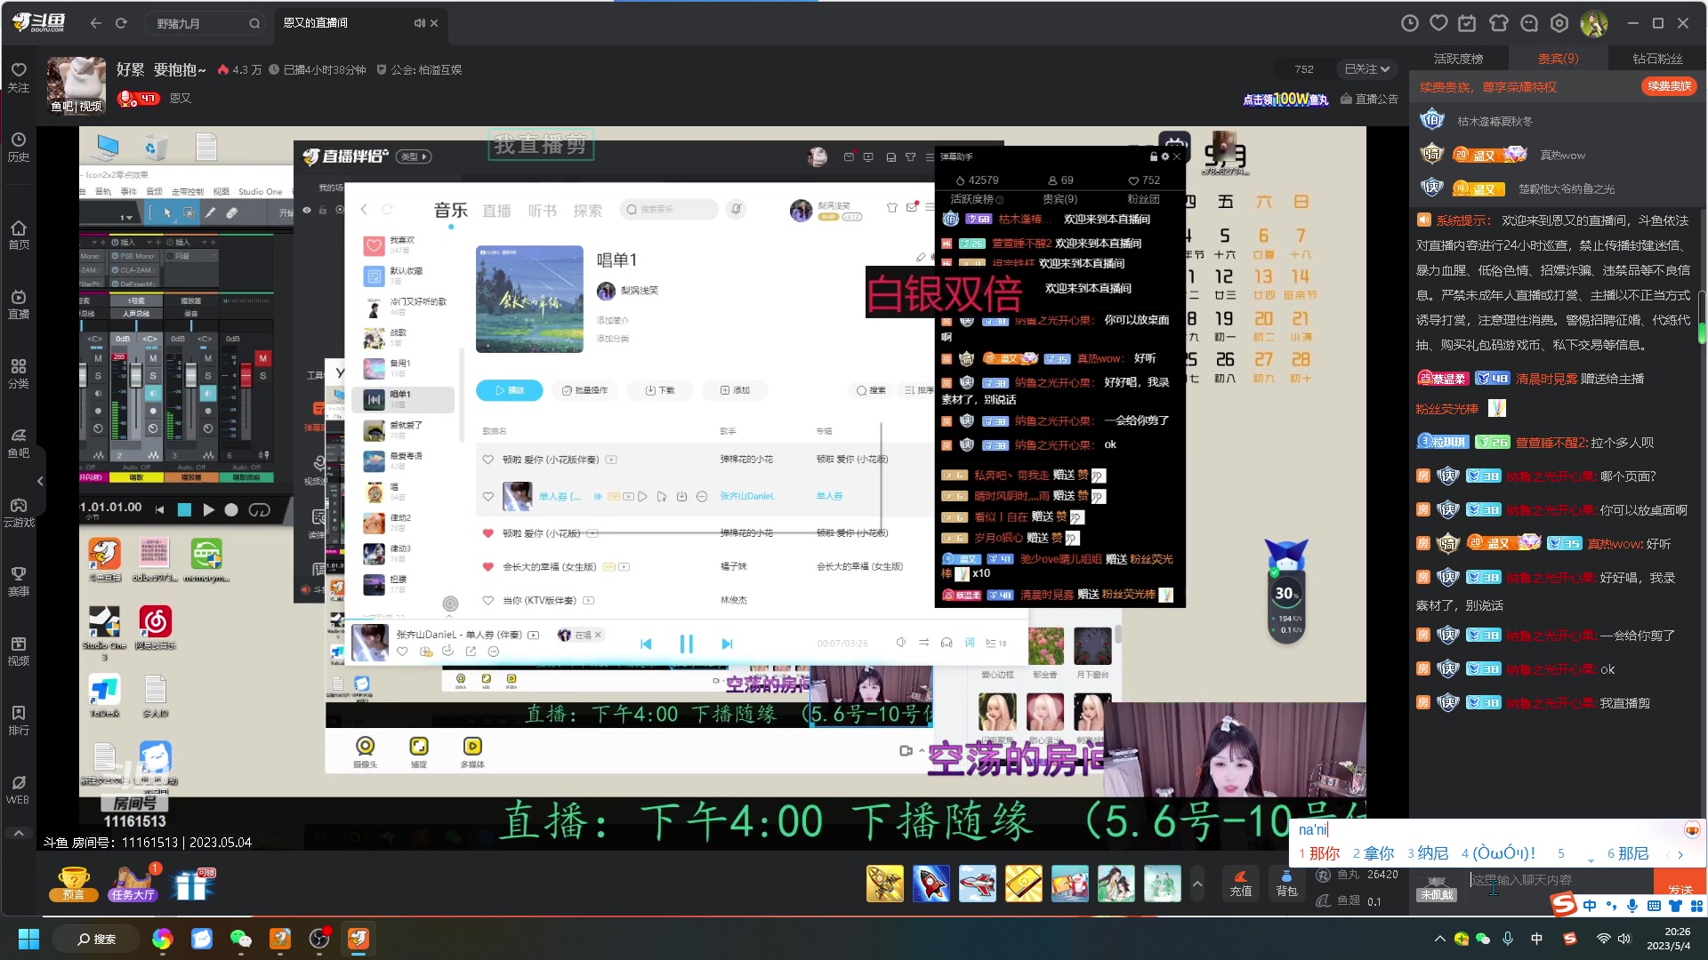Open 充值 recharge button

point(1240,883)
